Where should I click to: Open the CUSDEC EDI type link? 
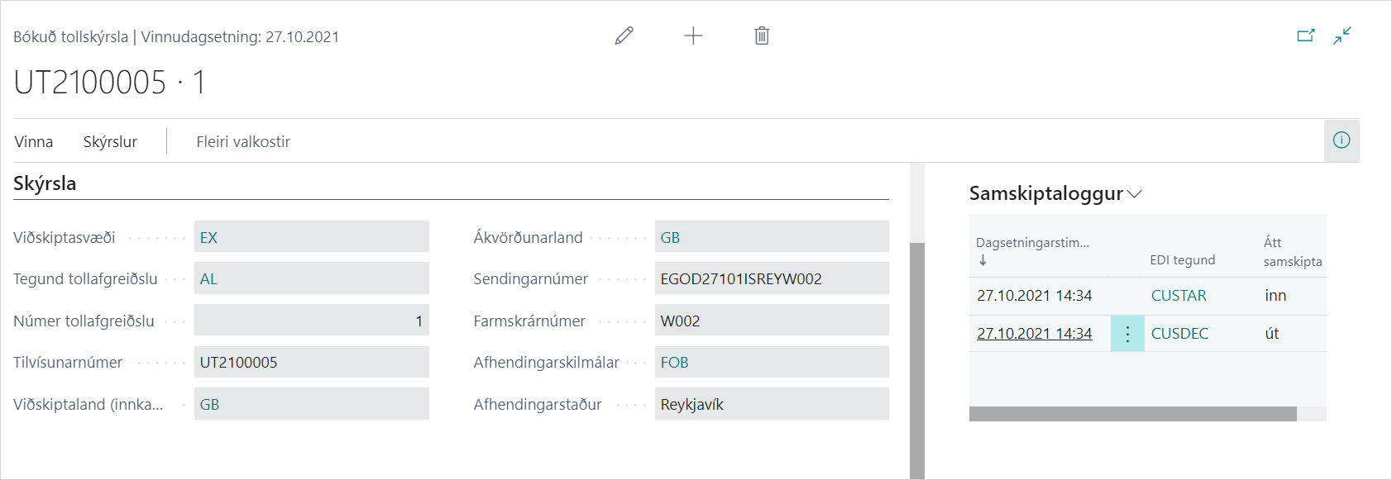click(x=1179, y=334)
